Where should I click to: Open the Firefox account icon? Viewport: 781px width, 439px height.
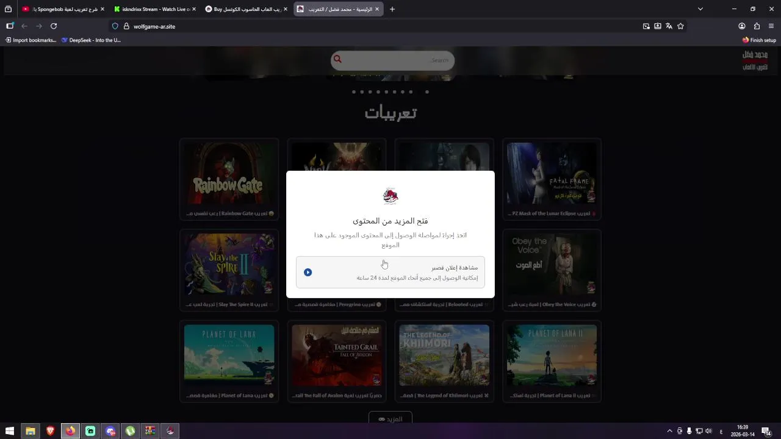742,26
